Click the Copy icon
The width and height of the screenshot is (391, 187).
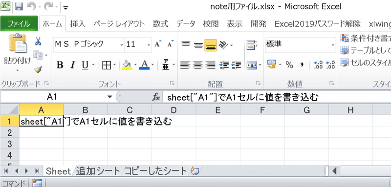click(x=38, y=55)
